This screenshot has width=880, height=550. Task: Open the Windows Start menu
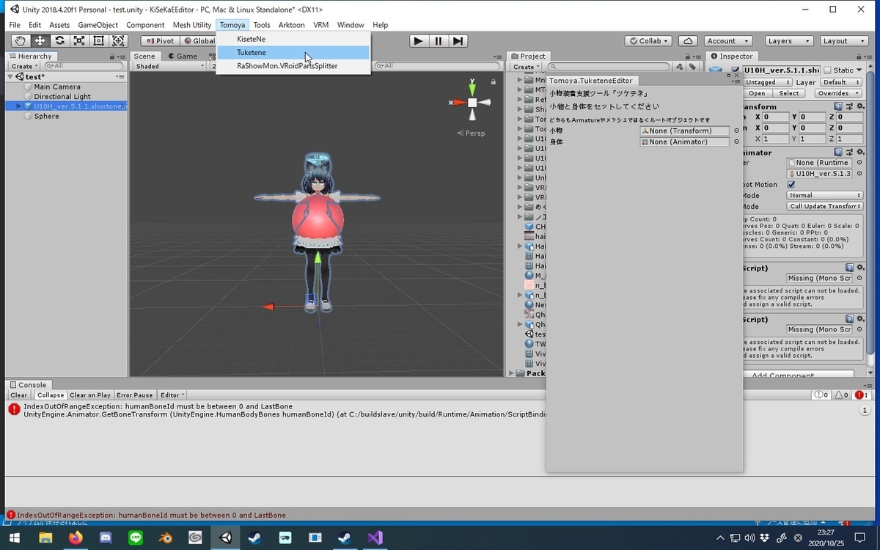point(15,538)
